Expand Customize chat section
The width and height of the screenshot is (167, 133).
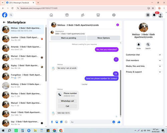(143, 55)
